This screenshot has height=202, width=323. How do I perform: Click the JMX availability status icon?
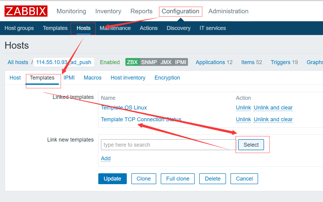tap(165, 62)
